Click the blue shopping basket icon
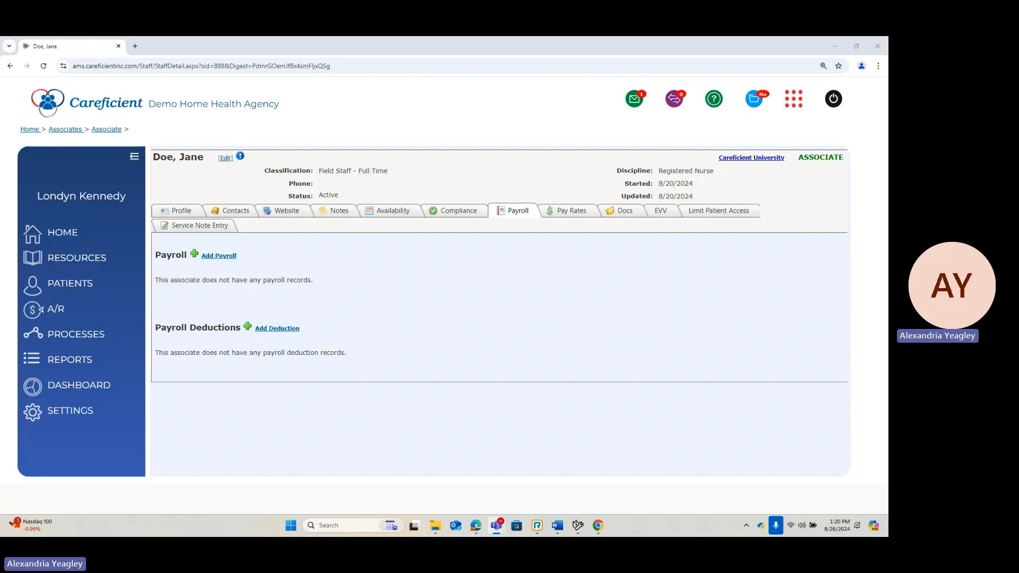This screenshot has width=1019, height=573. click(754, 99)
